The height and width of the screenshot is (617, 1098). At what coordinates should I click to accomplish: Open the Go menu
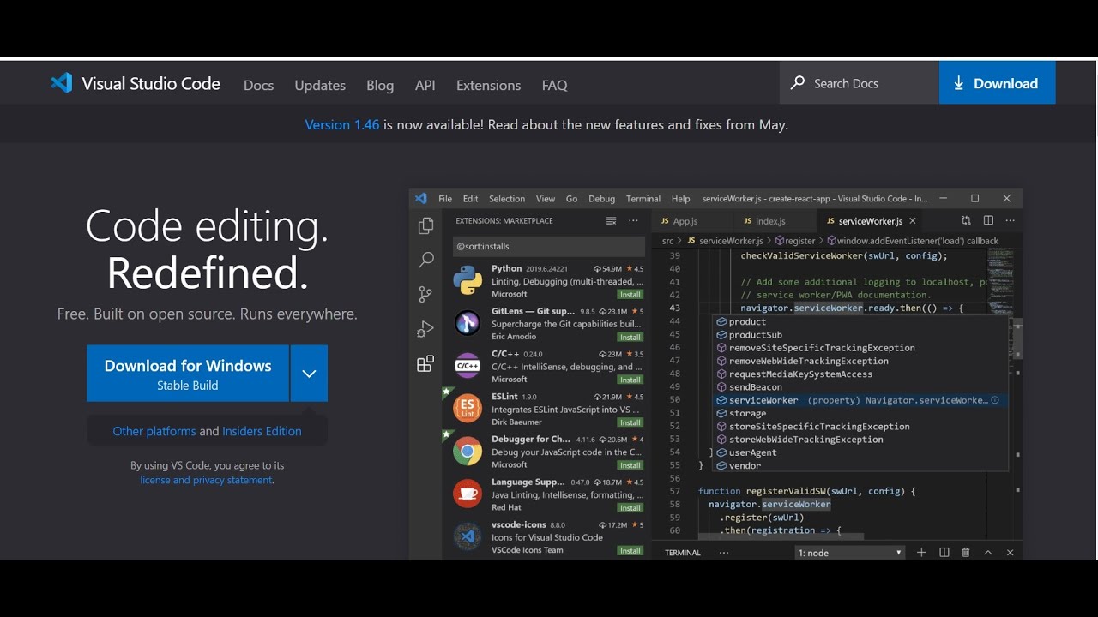(x=571, y=199)
